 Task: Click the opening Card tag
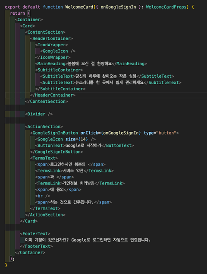[28, 26]
